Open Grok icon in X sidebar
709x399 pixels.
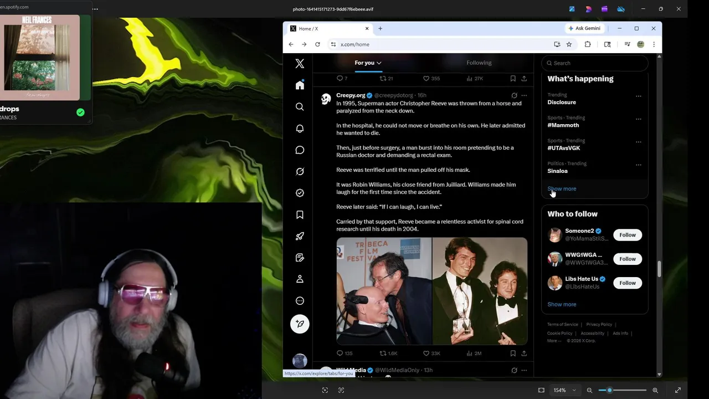coord(300,171)
